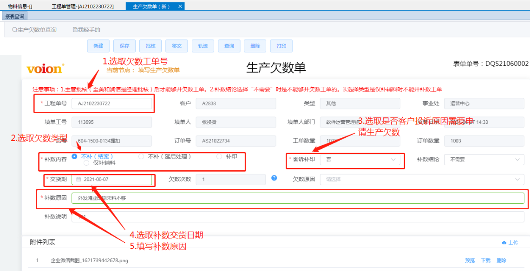Click the 移交 button
The image size is (530, 271).
coord(177,46)
